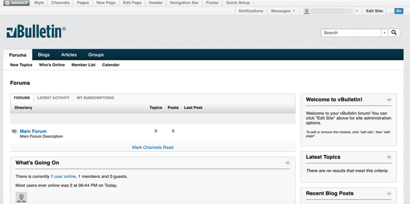This screenshot has width=410, height=204.
Task: Click the Recent Blog Posts title
Action: [x=330, y=194]
